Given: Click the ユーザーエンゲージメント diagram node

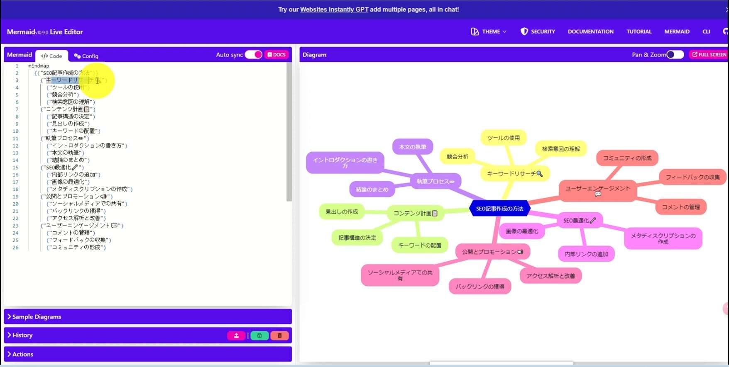Looking at the screenshot, I should pyautogui.click(x=598, y=191).
